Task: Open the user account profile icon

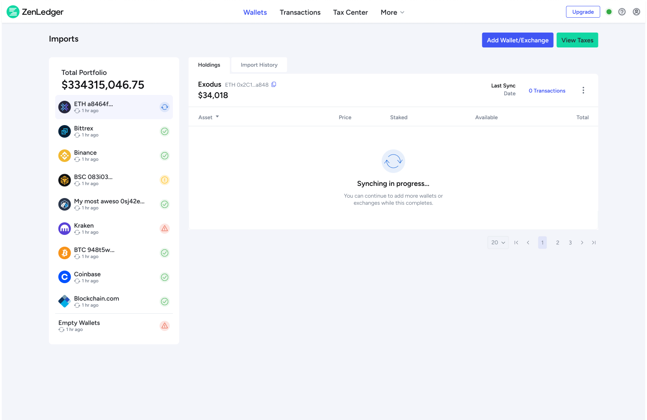Action: [636, 12]
